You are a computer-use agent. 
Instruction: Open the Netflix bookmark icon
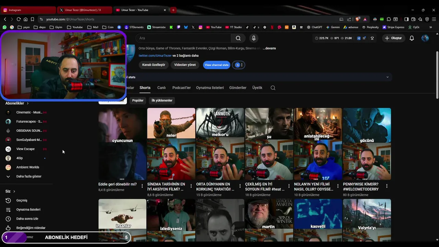point(272,27)
